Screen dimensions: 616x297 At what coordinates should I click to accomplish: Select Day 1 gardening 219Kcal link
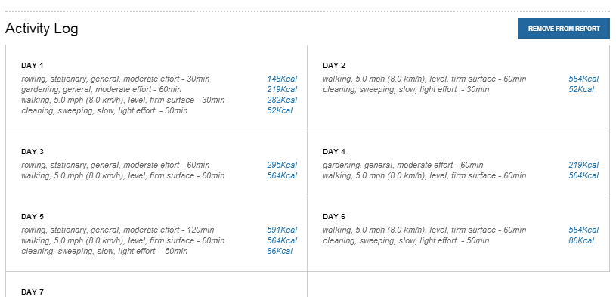[282, 90]
